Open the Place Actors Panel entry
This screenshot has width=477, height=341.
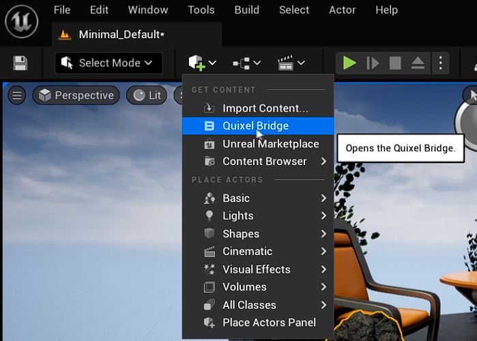(258, 323)
